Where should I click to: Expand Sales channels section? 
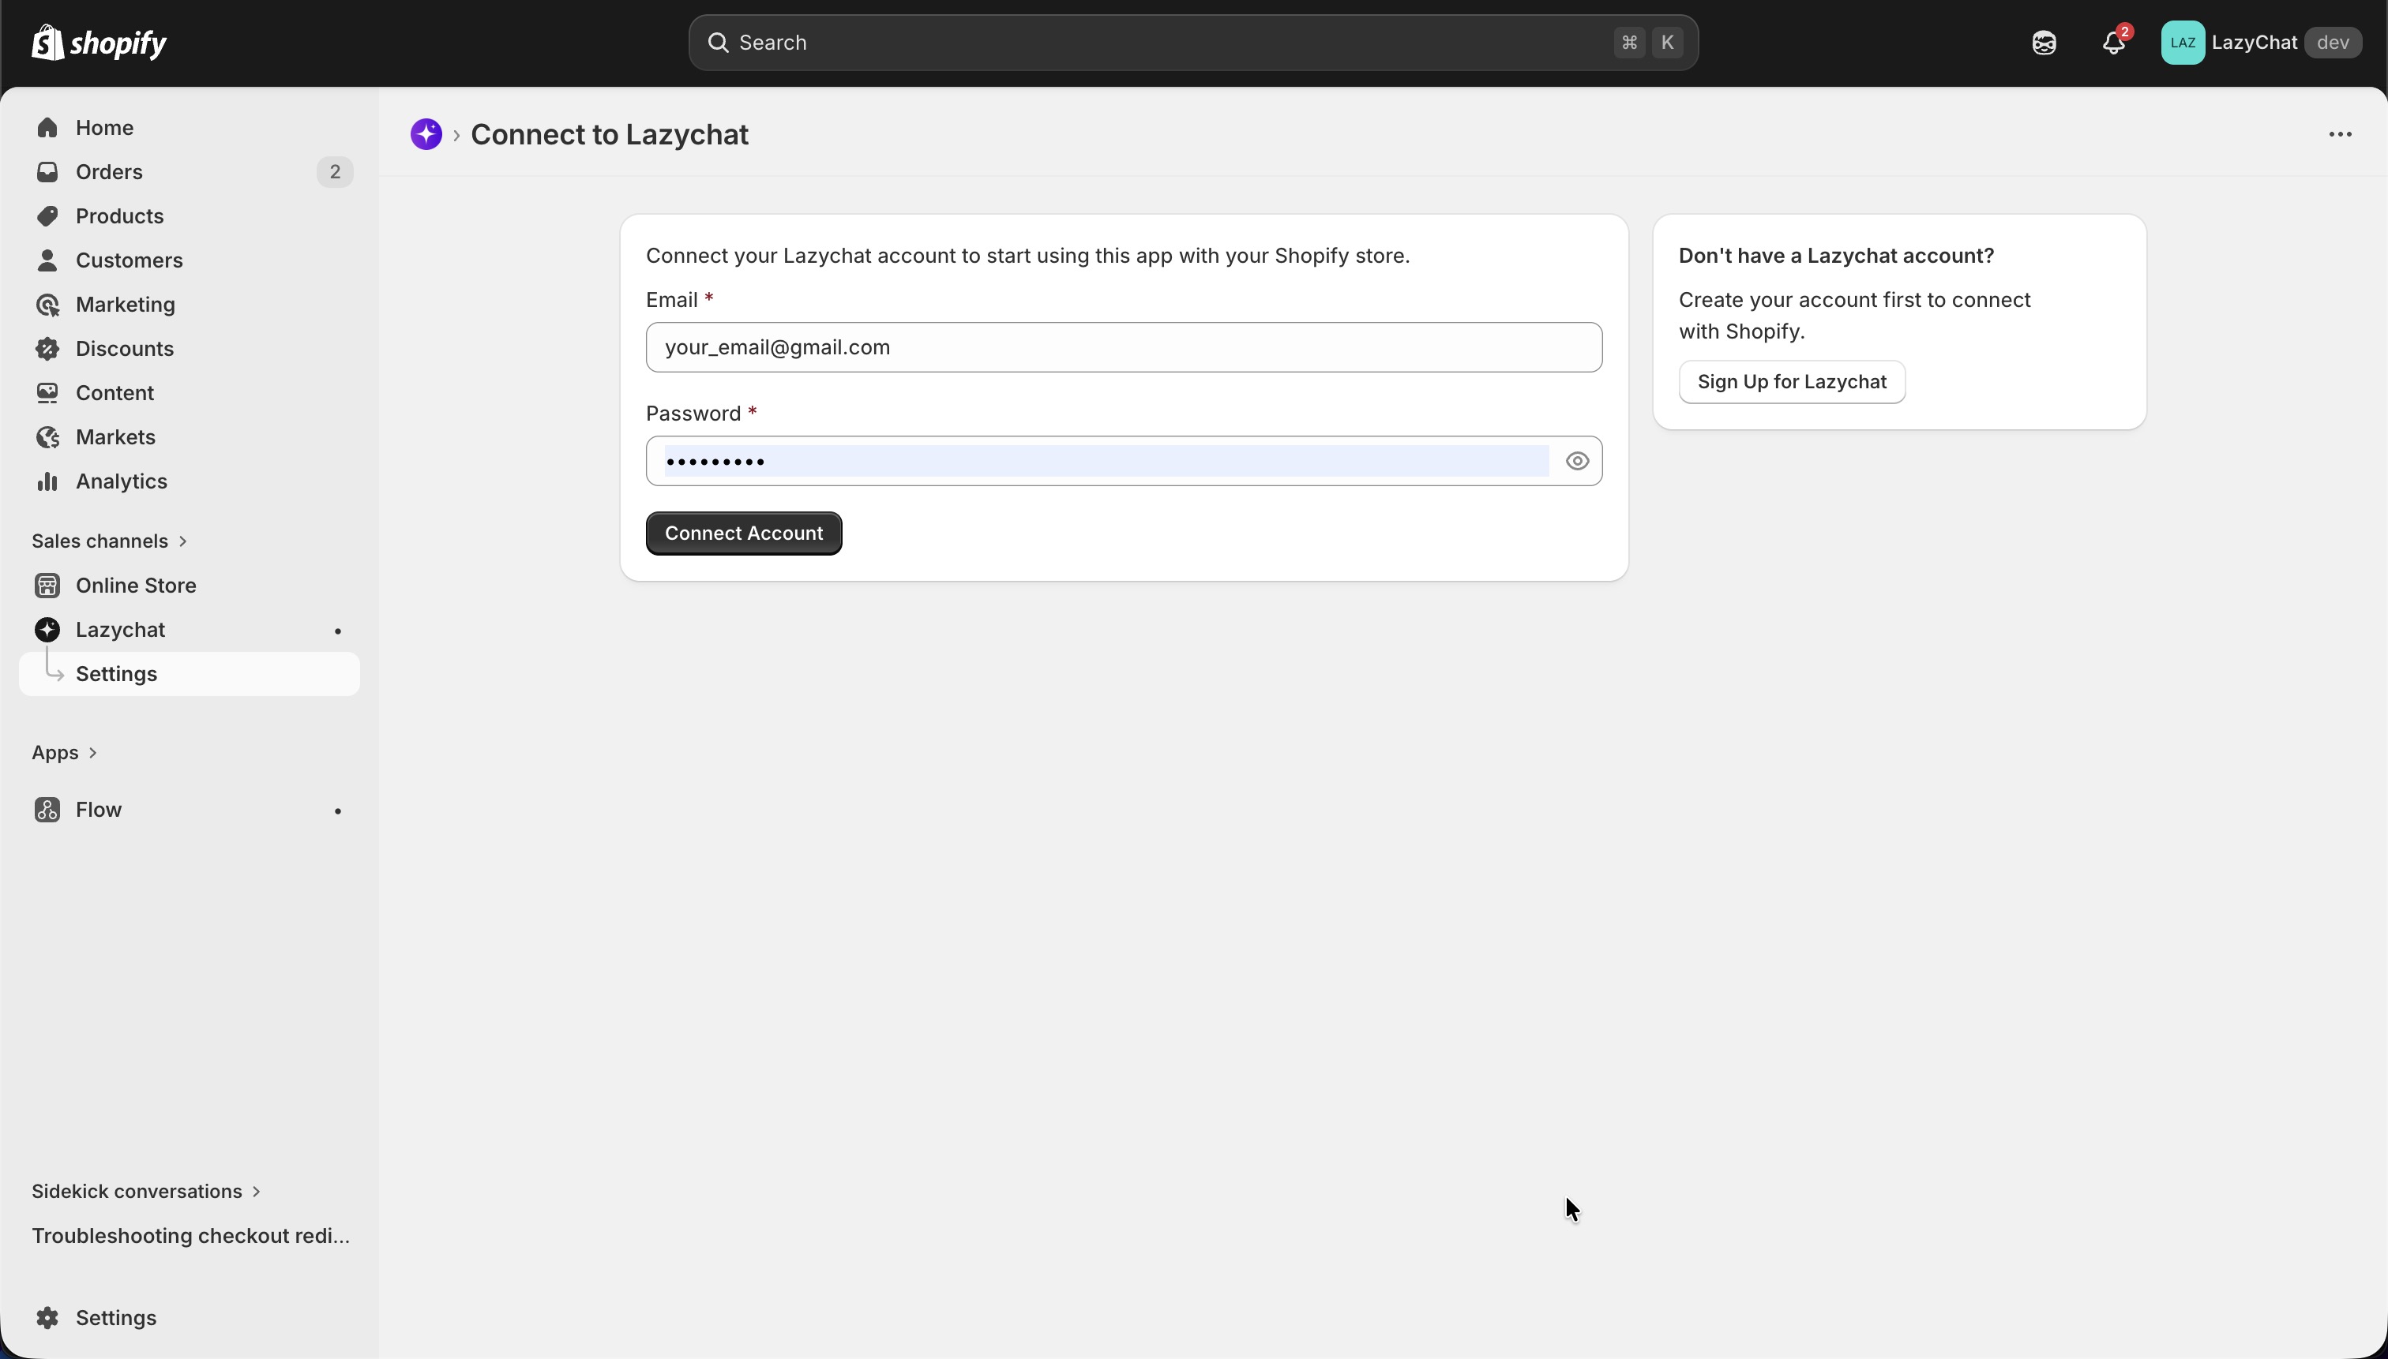coord(111,541)
